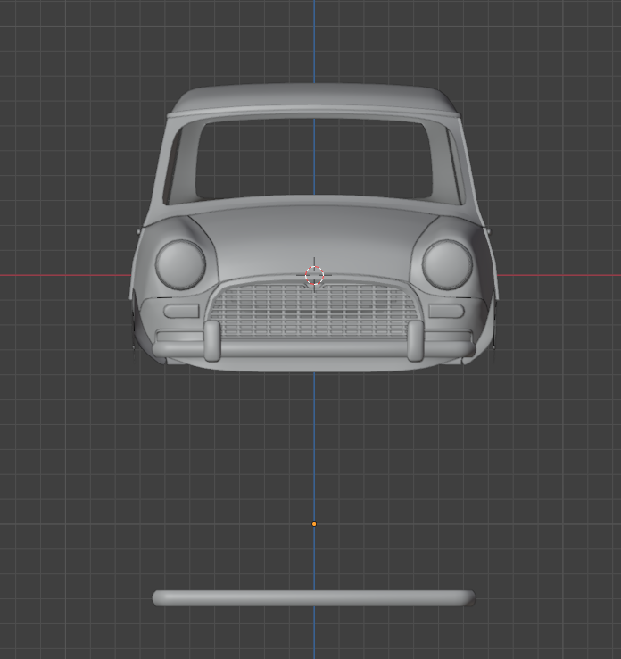Click the blue Z axis line below the car

tap(314, 446)
